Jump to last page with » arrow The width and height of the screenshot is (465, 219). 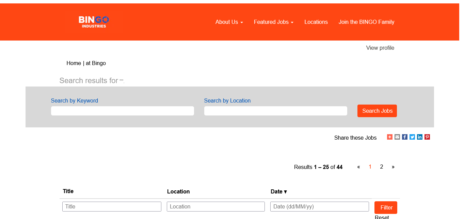[393, 167]
